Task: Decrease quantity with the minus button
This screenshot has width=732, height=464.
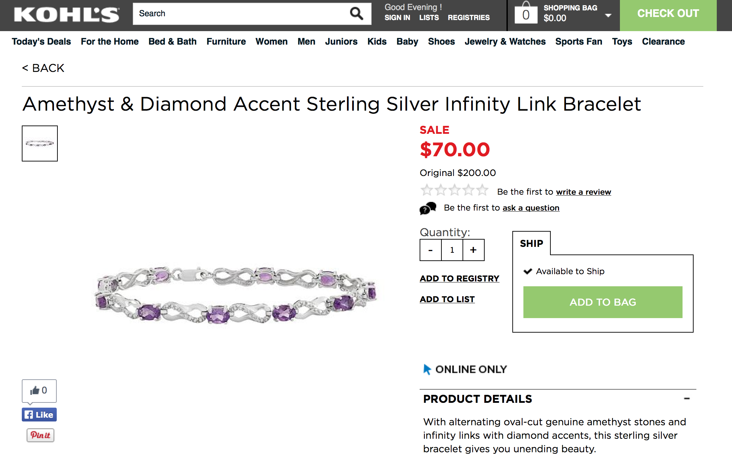Action: pos(430,250)
